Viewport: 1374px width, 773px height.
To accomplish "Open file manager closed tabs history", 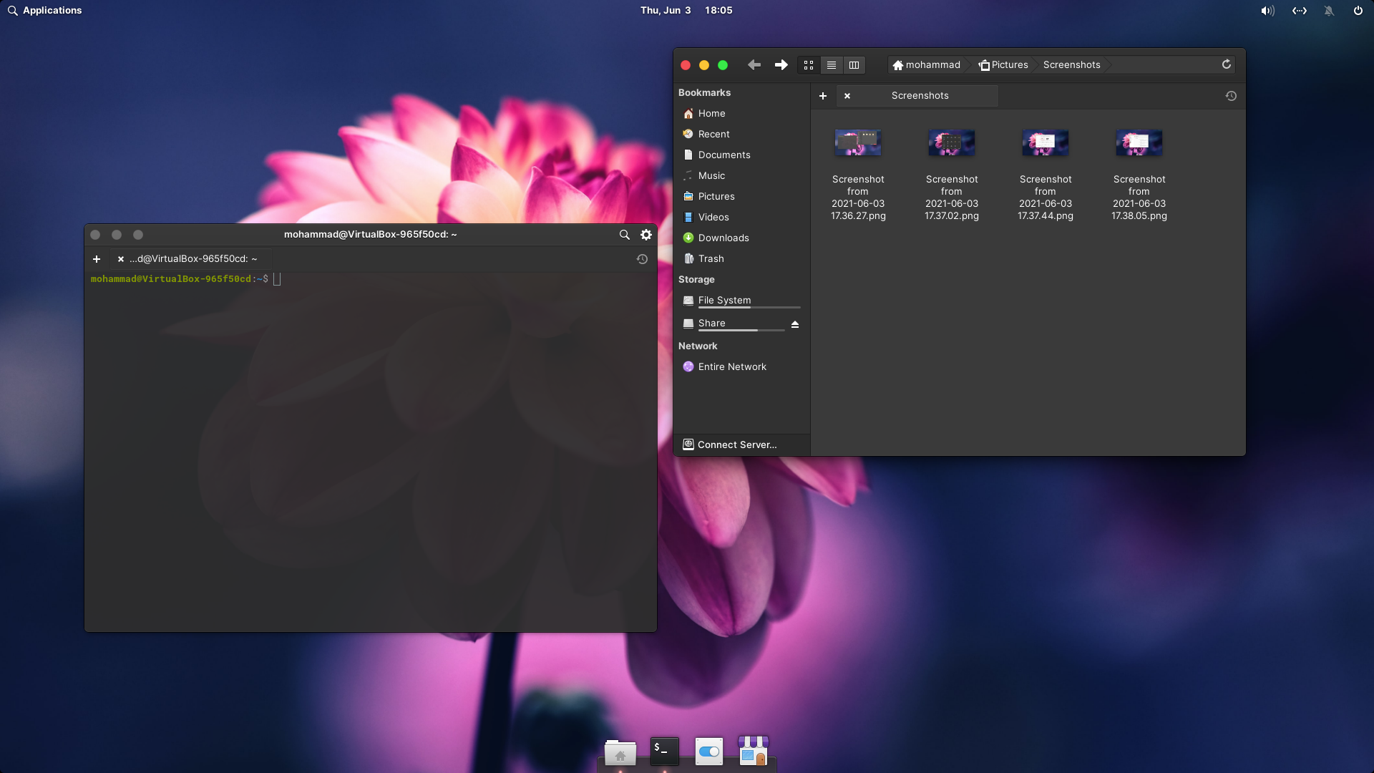I will [1231, 96].
